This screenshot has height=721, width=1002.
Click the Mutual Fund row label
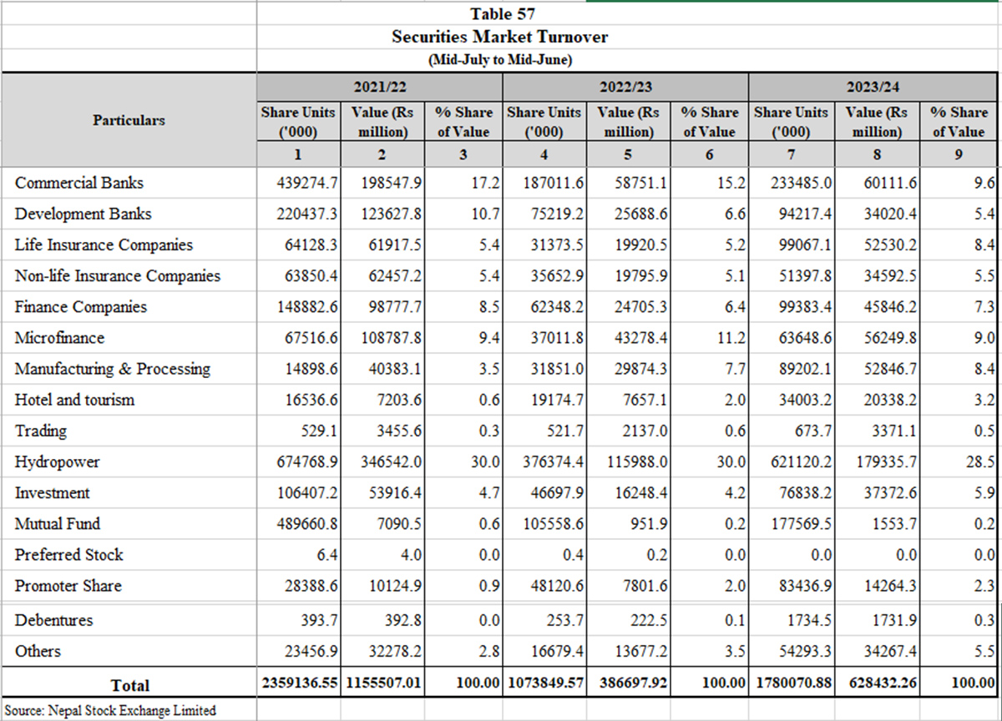57,524
